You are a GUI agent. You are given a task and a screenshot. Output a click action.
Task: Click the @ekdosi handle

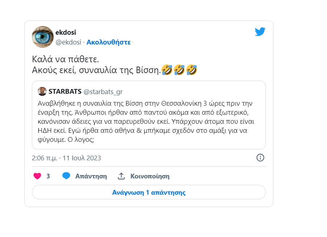tap(68, 42)
